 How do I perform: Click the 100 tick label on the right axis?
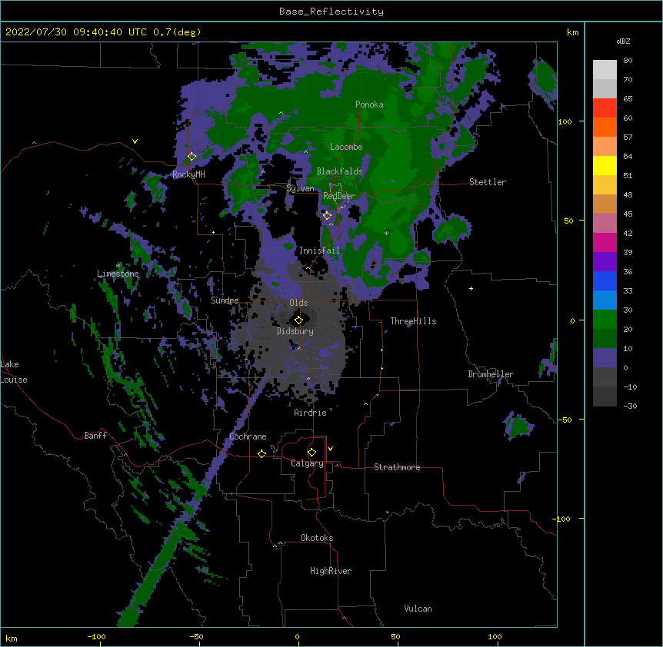(x=565, y=121)
